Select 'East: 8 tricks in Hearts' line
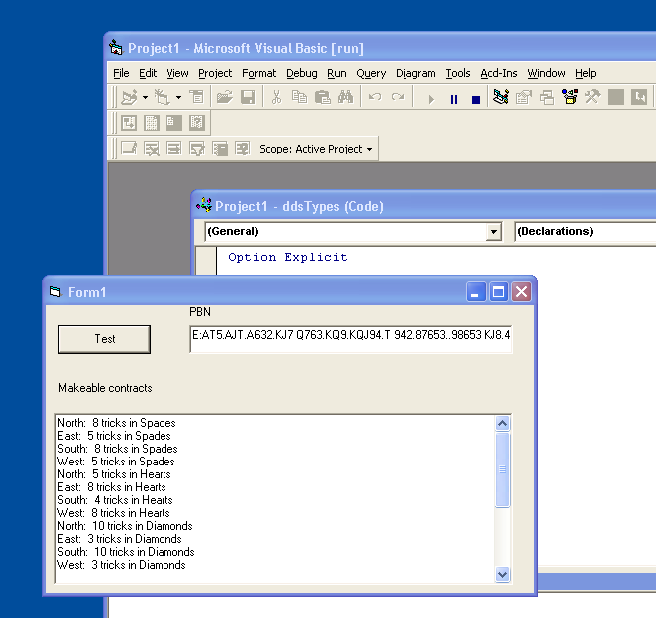656x618 pixels. [112, 487]
